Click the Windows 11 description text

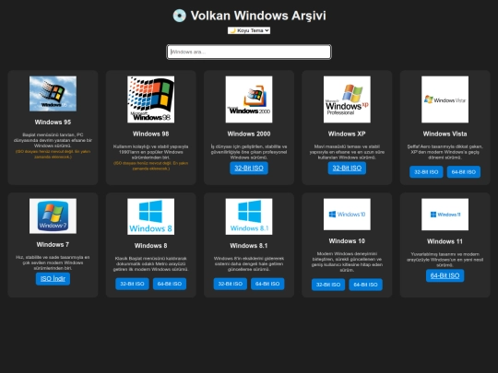tap(445, 260)
